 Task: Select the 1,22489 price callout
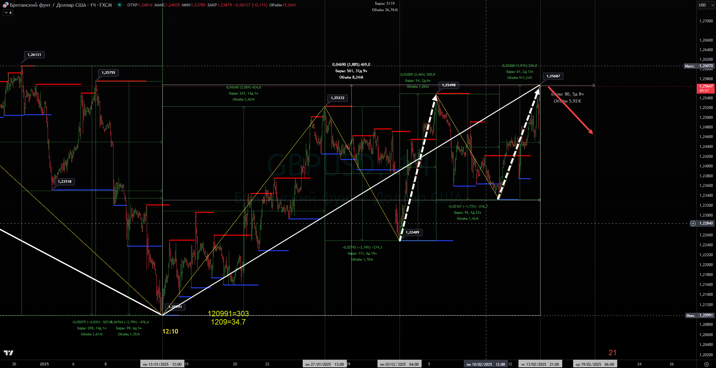[412, 232]
